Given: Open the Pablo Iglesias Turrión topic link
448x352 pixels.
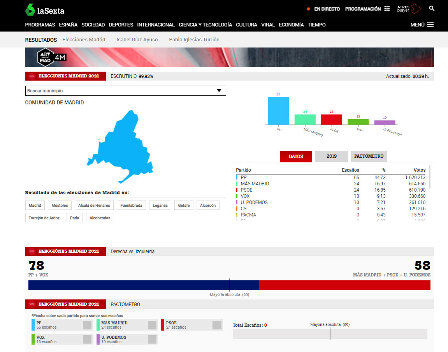Looking at the screenshot, I should click(x=194, y=40).
